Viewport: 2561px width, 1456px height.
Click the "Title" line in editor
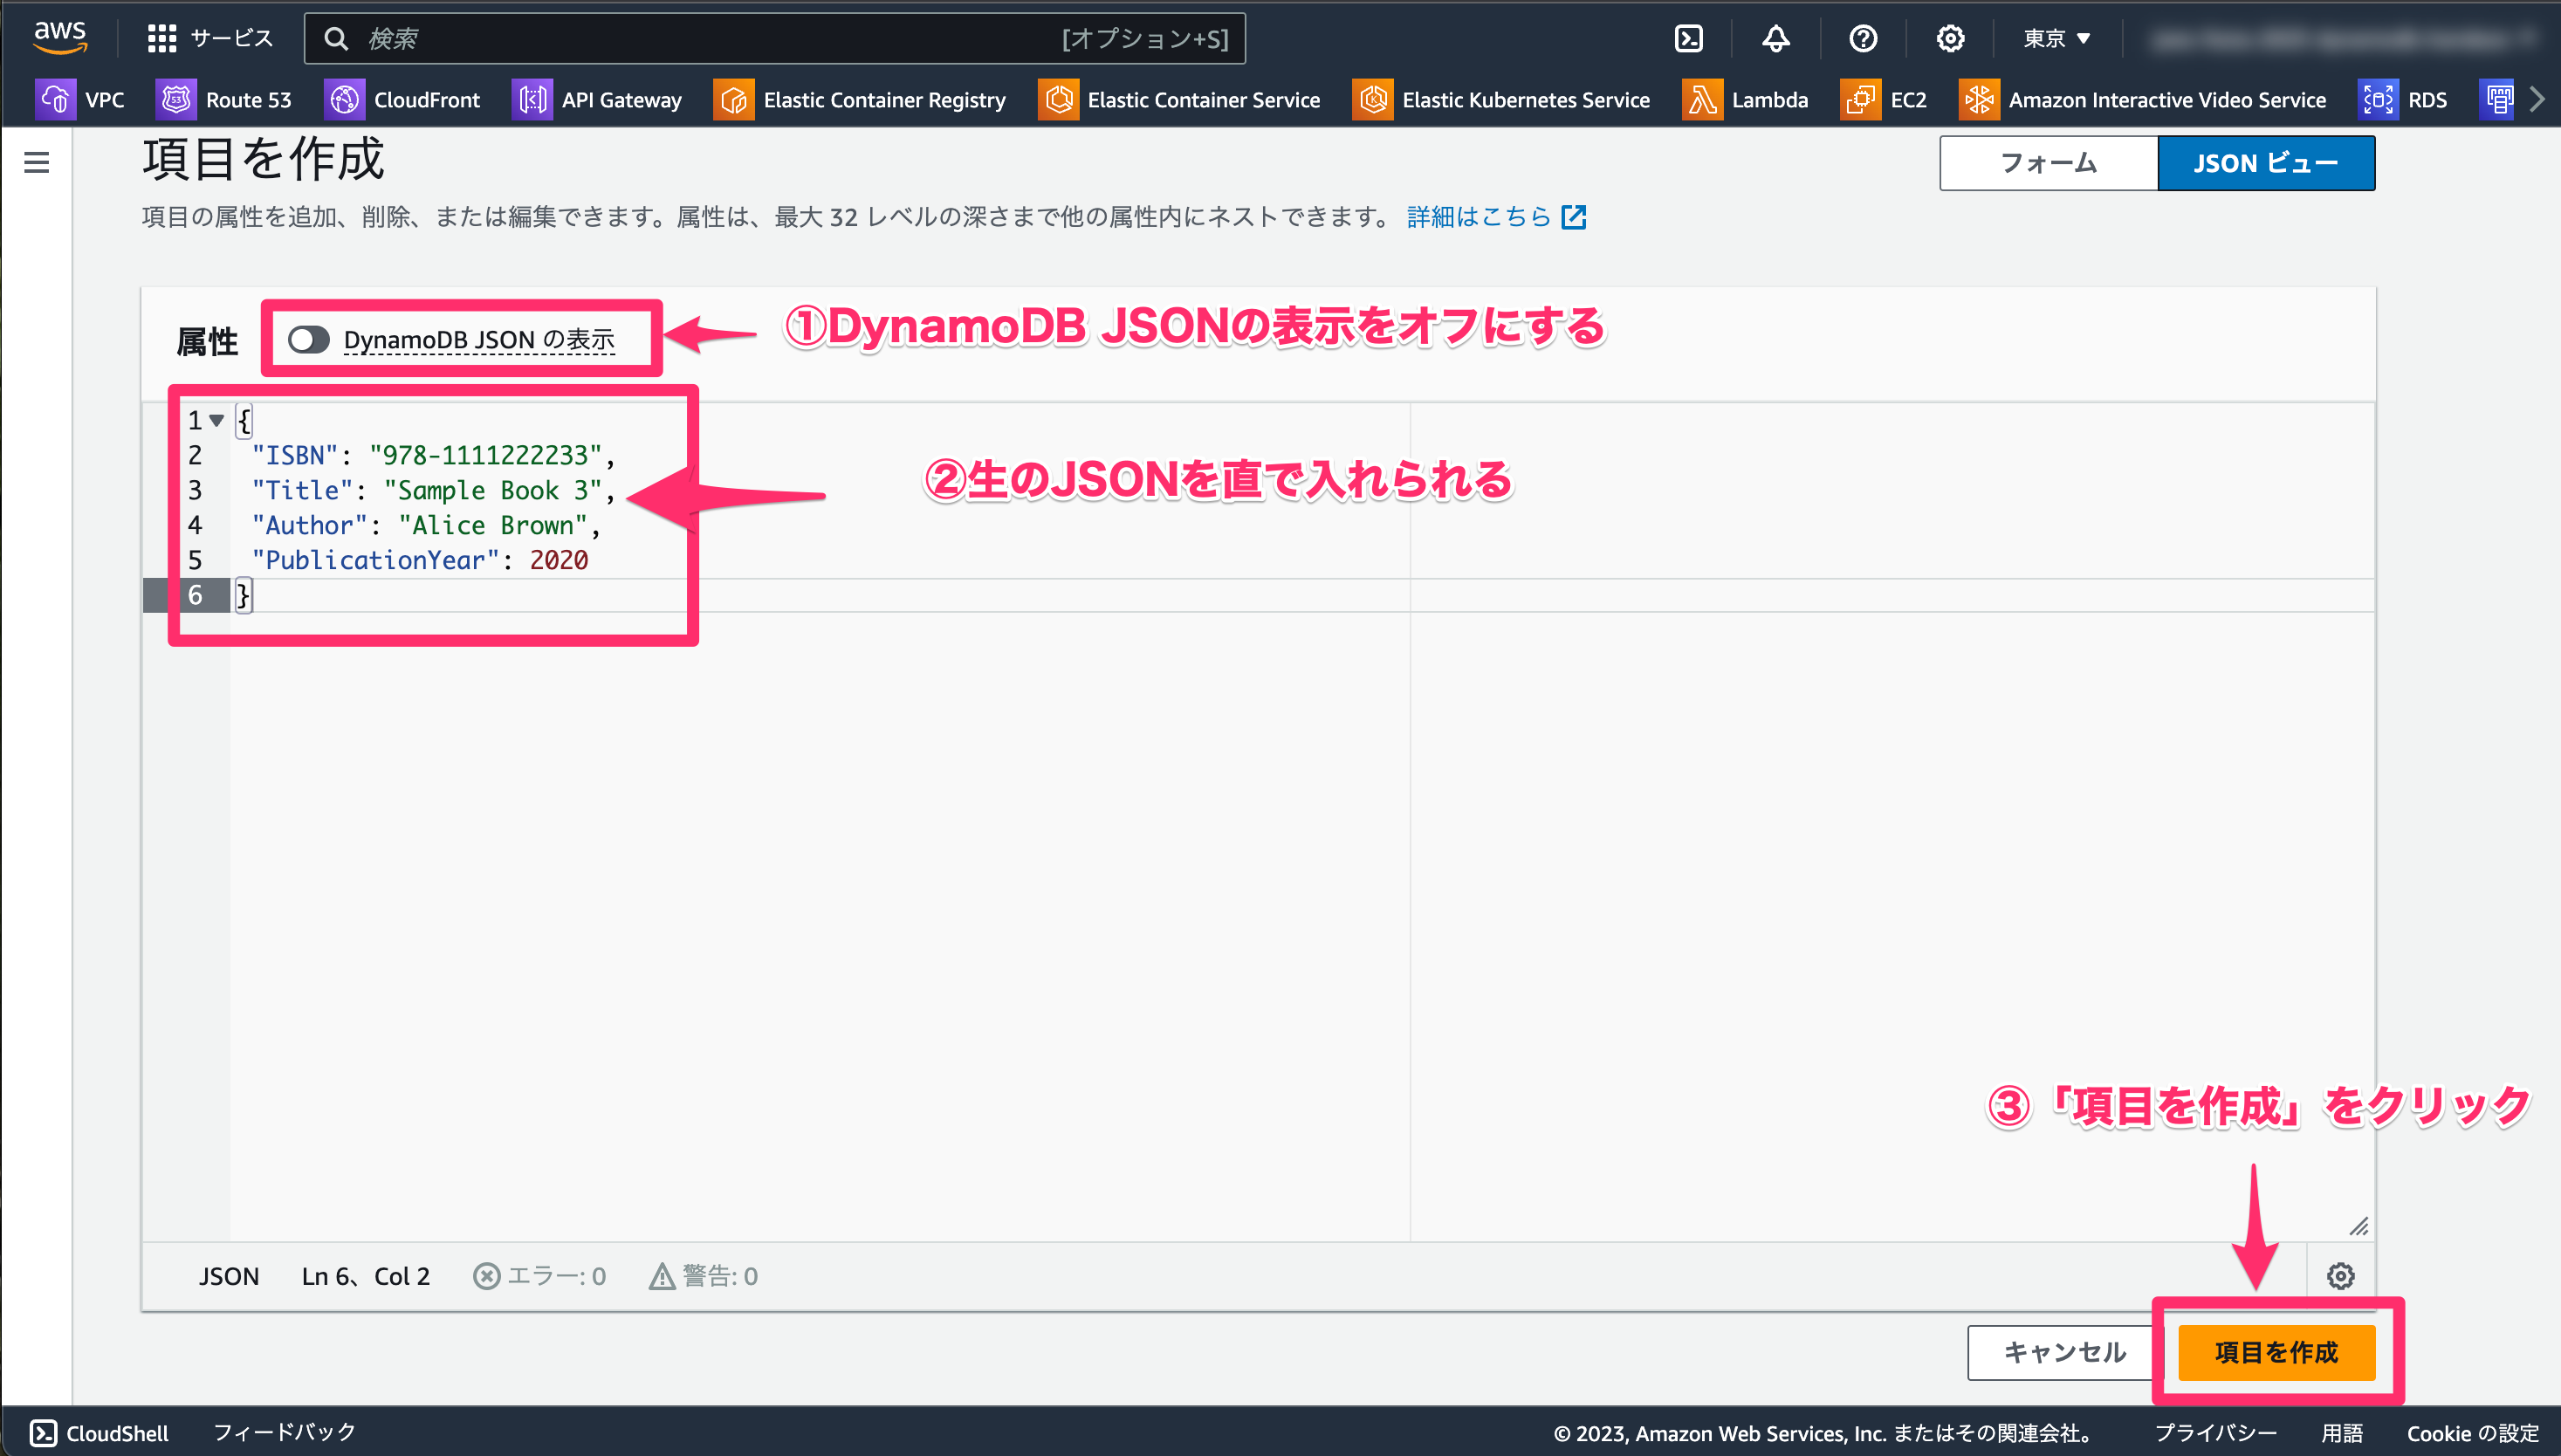tap(433, 491)
